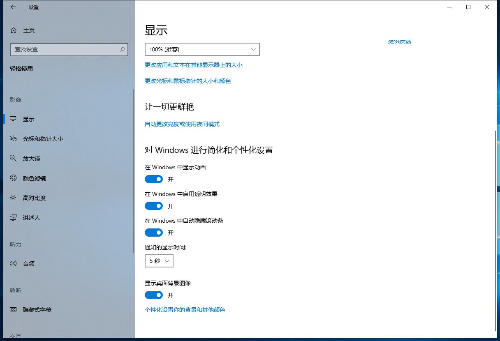Click the 显示 page title
The height and width of the screenshot is (341, 500).
156,30
